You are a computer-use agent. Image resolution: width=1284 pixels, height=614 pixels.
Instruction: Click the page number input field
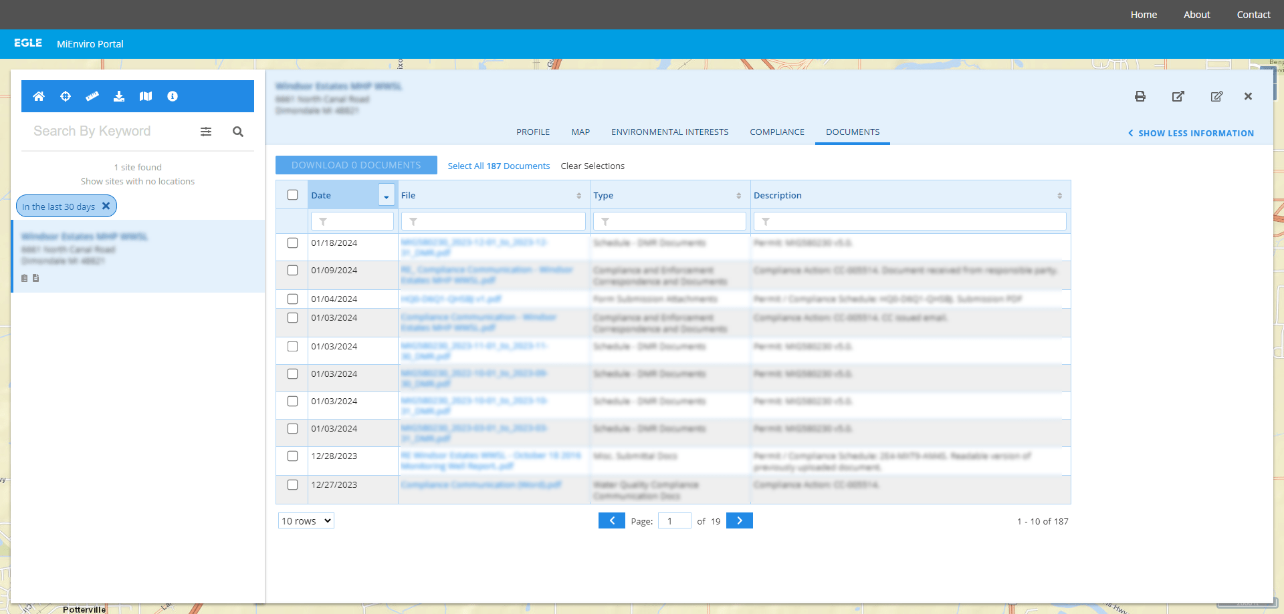[x=675, y=520]
